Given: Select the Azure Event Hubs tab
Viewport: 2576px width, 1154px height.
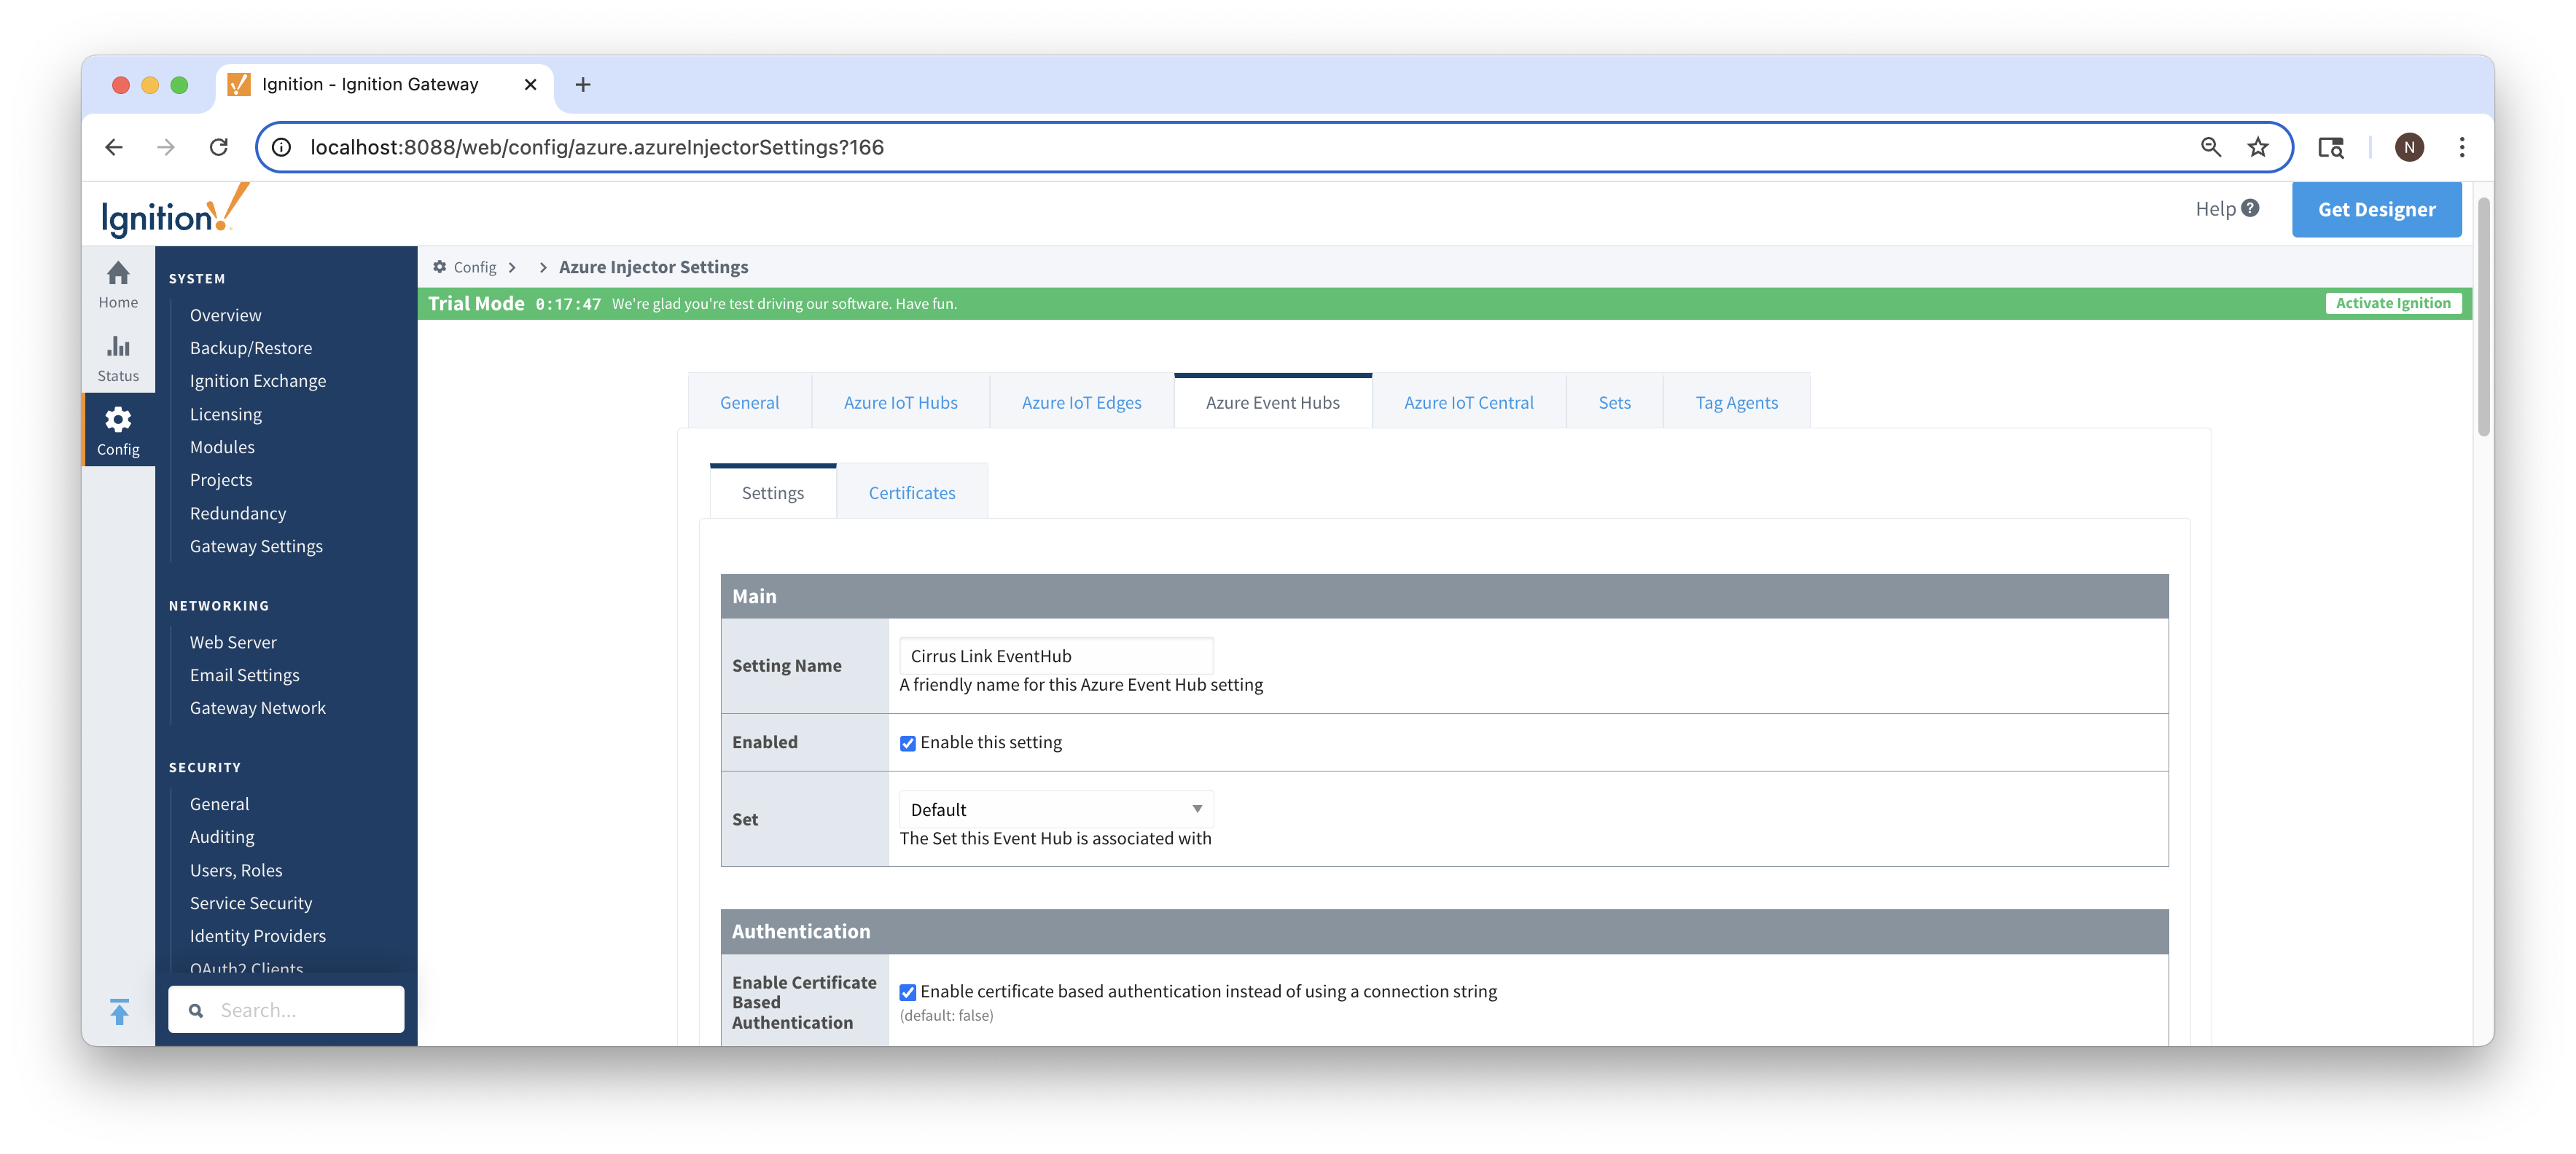Looking at the screenshot, I should tap(1272, 403).
